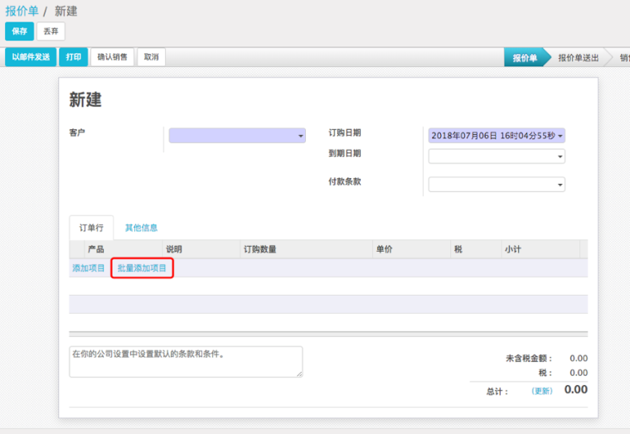Screen dimensions: 630x434
Task: Click the (更新) update total link
Action: pyautogui.click(x=541, y=391)
